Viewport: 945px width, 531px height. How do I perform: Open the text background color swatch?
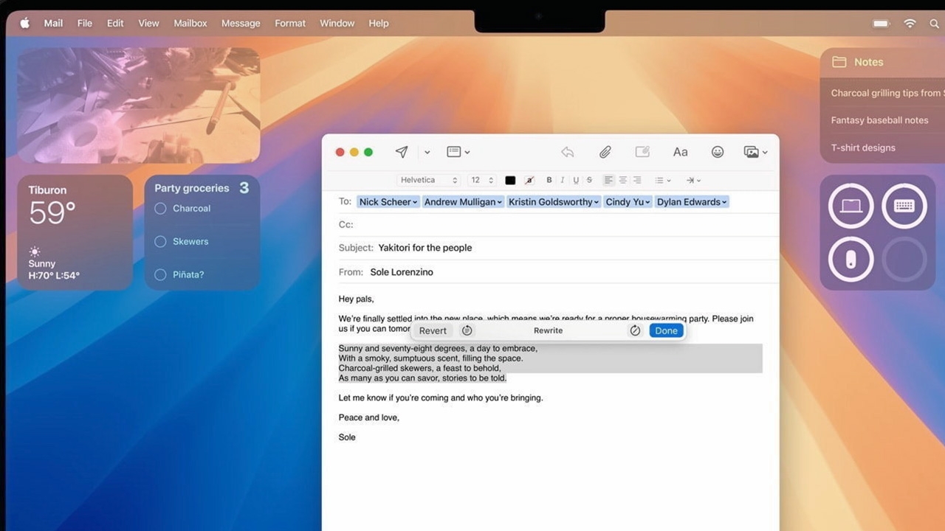click(529, 180)
